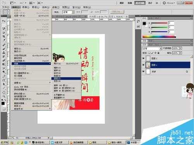The width and height of the screenshot is (194, 145).
Task: Open the 滤镜(T) Filter menu
Action: point(56,7)
